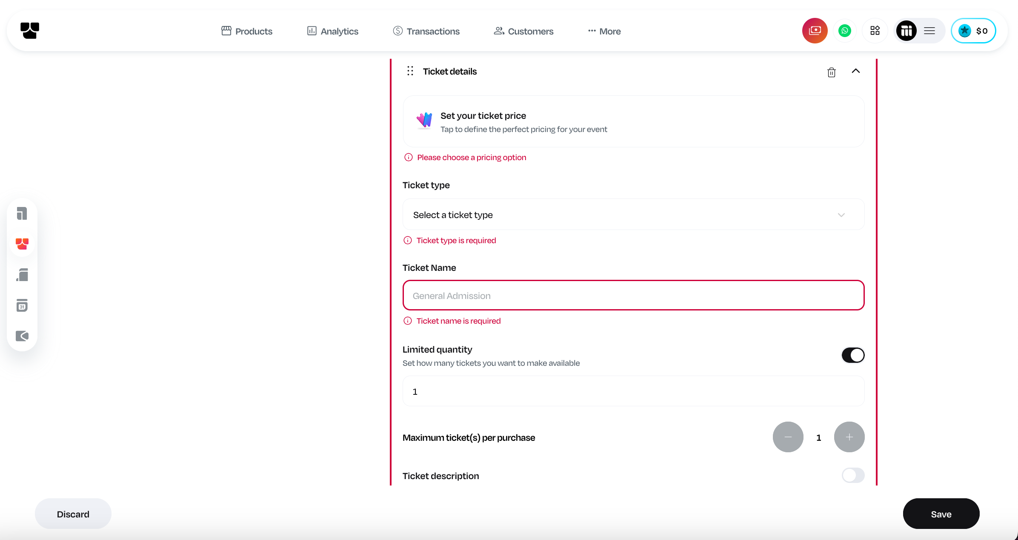Image resolution: width=1018 pixels, height=540 pixels.
Task: Click the WhatsApp icon in header
Action: click(844, 31)
